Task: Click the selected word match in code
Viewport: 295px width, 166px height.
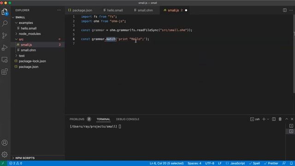Action: [x=111, y=39]
